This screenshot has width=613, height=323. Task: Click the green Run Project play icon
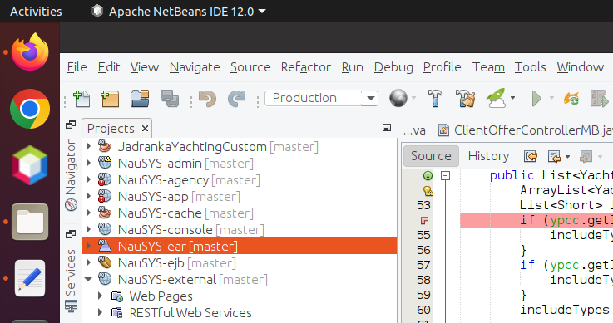[x=536, y=98]
